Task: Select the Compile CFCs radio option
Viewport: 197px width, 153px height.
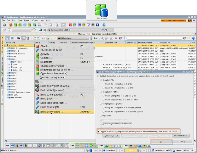Action: 101,80
